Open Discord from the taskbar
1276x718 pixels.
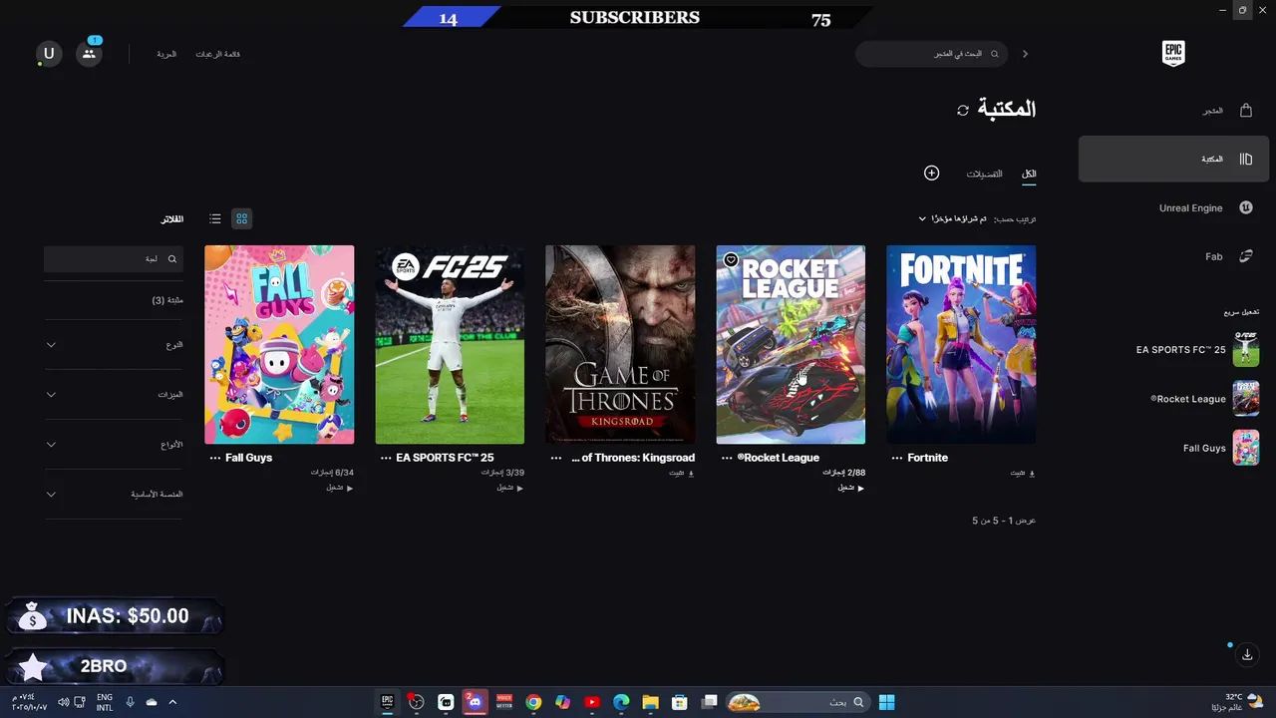(475, 702)
